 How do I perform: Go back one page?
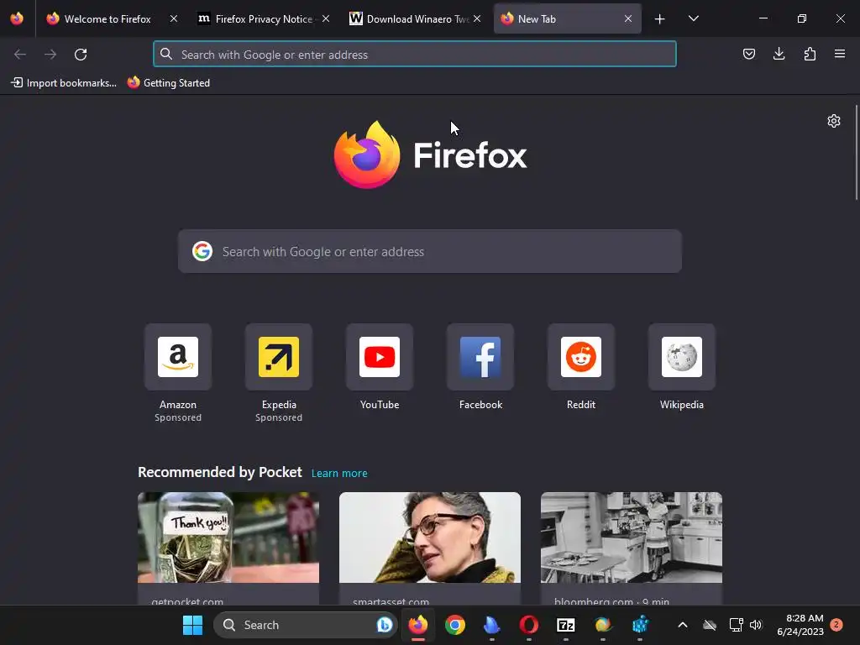(20, 55)
